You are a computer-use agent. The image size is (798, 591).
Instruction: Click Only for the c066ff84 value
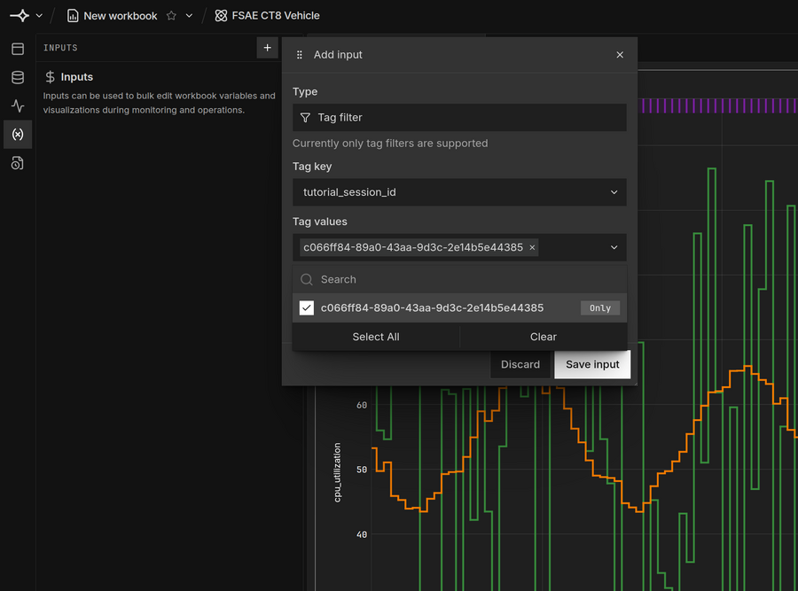(600, 307)
